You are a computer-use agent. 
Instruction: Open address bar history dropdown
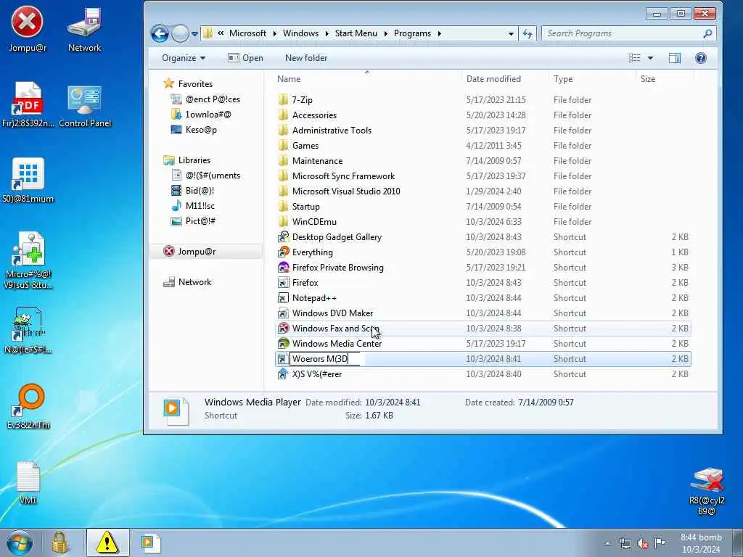tap(511, 33)
